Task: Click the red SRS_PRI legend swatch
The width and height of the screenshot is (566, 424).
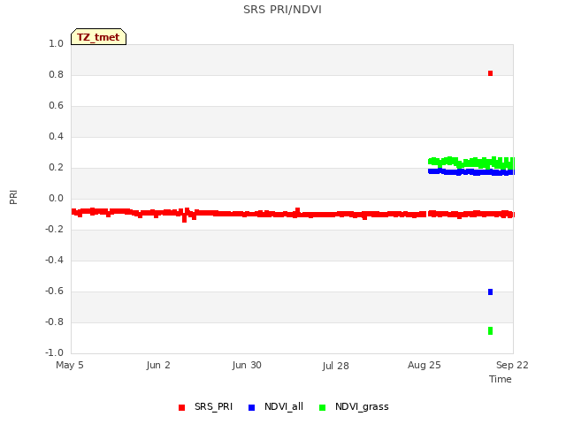Action: [181, 407]
